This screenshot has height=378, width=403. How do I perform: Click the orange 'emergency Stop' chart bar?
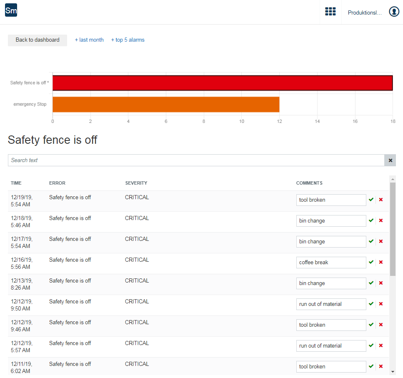[165, 104]
